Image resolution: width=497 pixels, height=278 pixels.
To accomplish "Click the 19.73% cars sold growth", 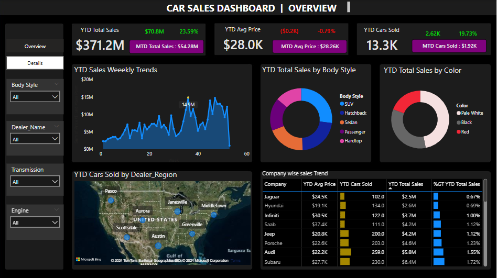I will [x=468, y=34].
